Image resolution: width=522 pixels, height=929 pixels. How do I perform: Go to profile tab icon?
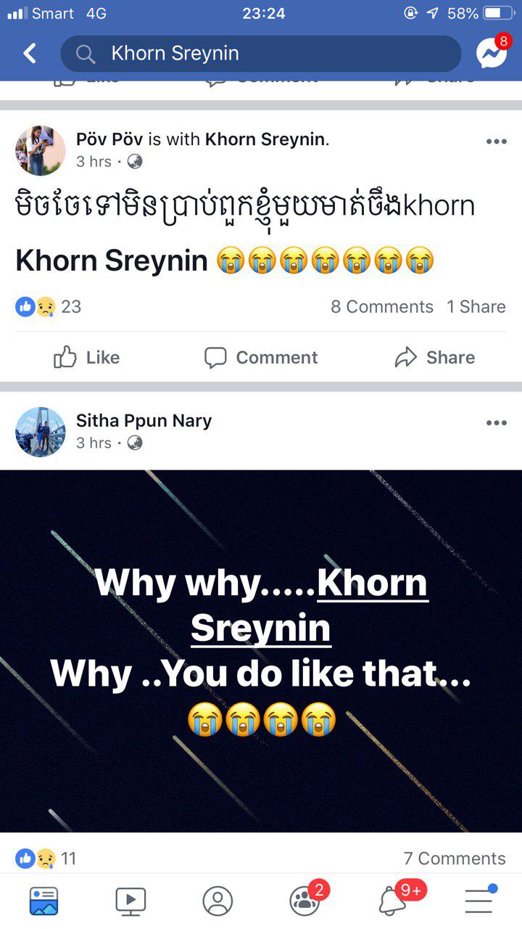point(217,901)
